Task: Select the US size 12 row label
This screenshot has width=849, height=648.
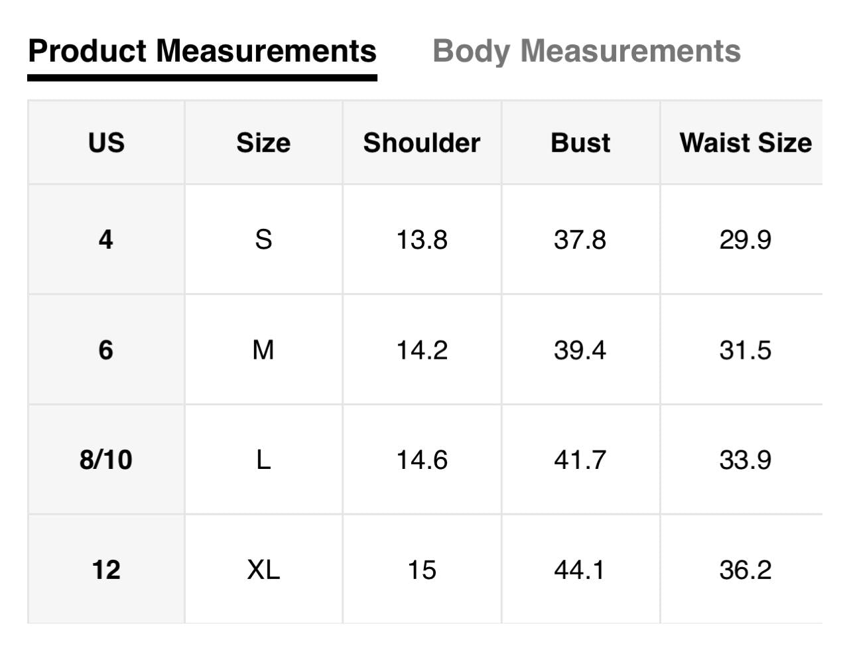Action: click(106, 570)
